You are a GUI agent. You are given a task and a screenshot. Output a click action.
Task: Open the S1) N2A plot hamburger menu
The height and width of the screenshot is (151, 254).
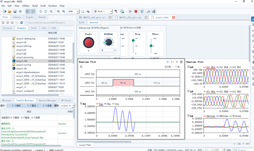click(x=189, y=91)
